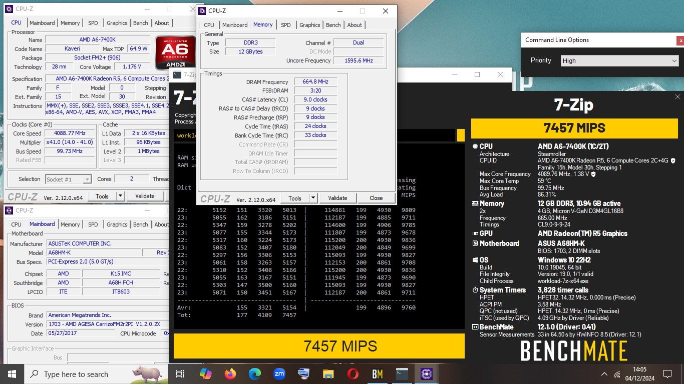Screen dimensions: 684x384
Task: Open Task View from the taskbar
Action: (180, 373)
